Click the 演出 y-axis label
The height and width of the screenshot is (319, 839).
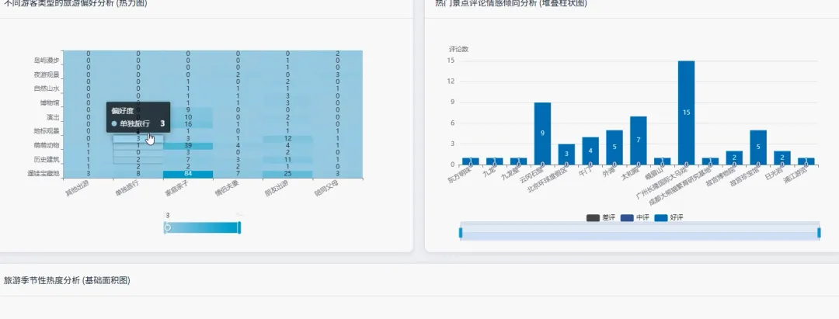[53, 117]
